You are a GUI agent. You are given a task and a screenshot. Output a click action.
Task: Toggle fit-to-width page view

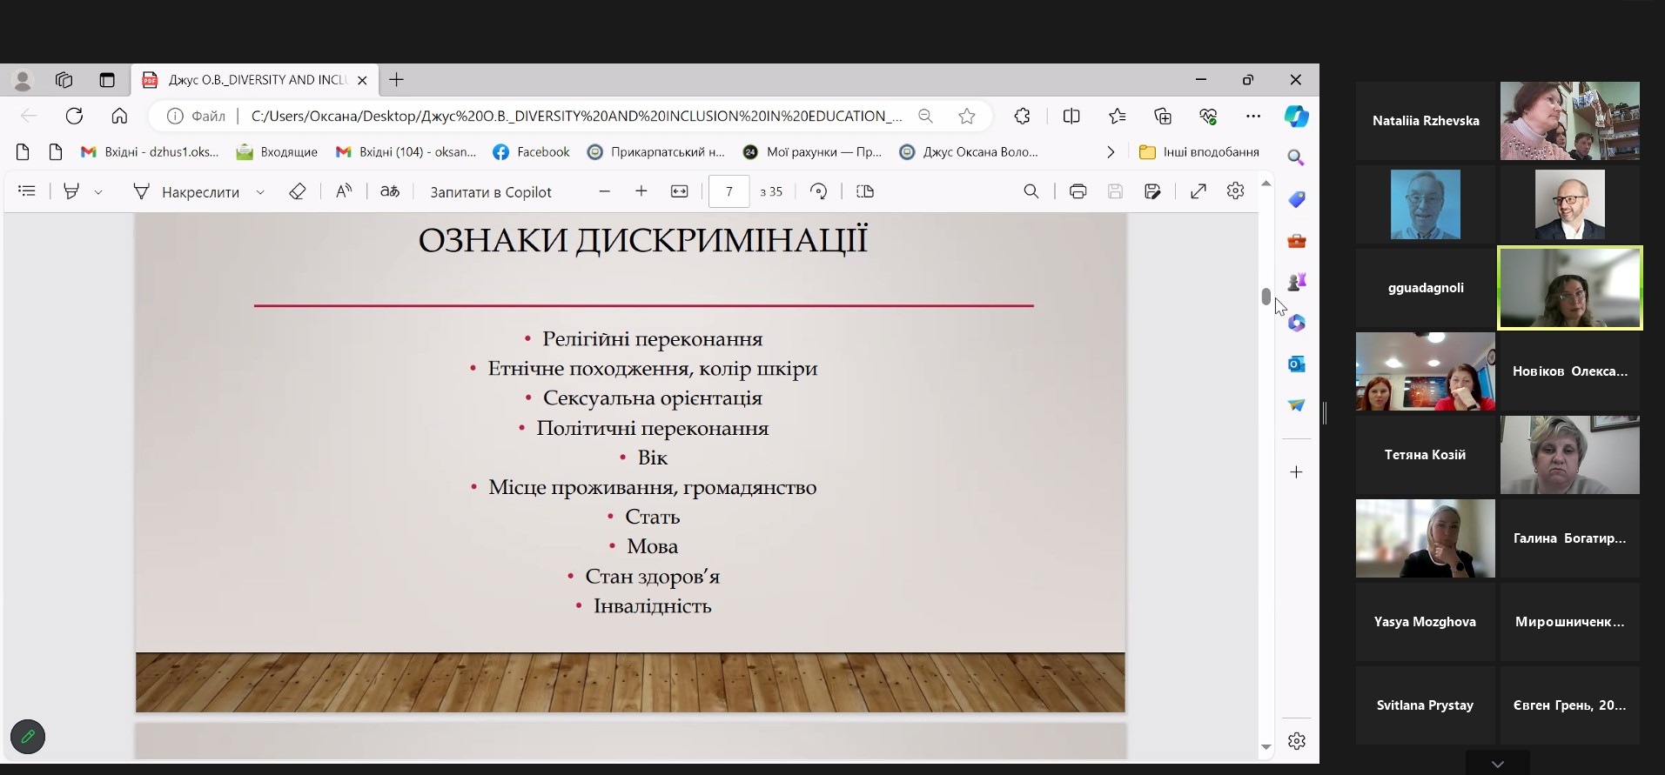click(680, 191)
